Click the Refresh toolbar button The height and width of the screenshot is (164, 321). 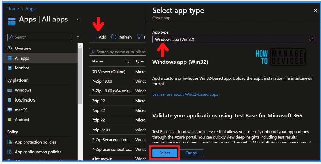point(121,37)
